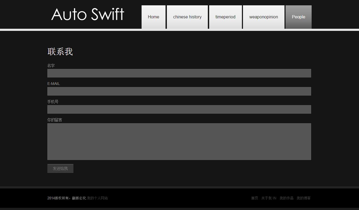Click the Auto Swift logo

coord(88,14)
